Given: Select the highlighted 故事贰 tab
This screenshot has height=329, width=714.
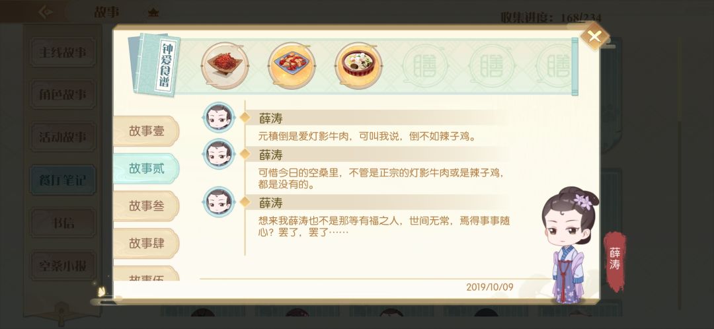Looking at the screenshot, I should [146, 168].
